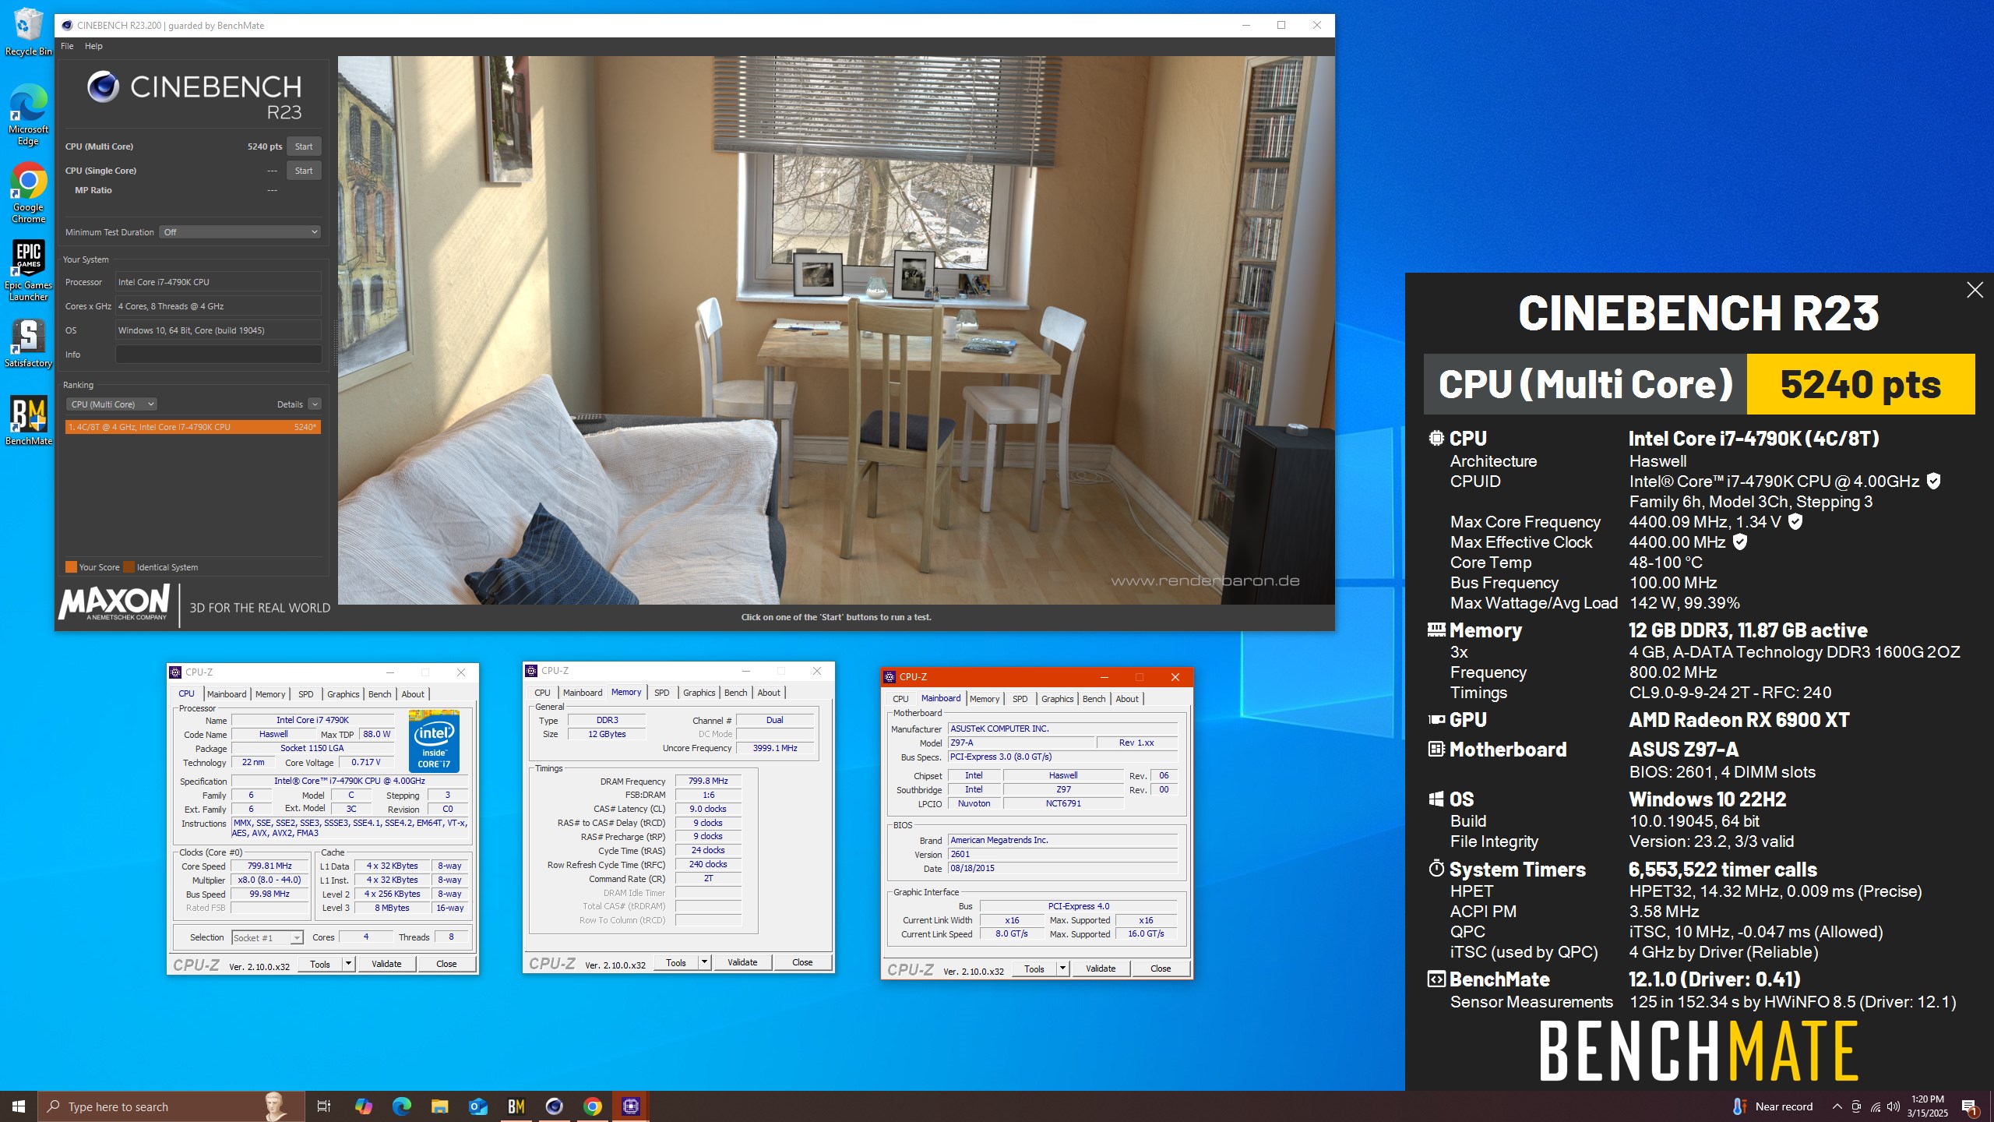Click Tools button in right CPU-Z window
This screenshot has height=1122, width=1994.
1034,969
